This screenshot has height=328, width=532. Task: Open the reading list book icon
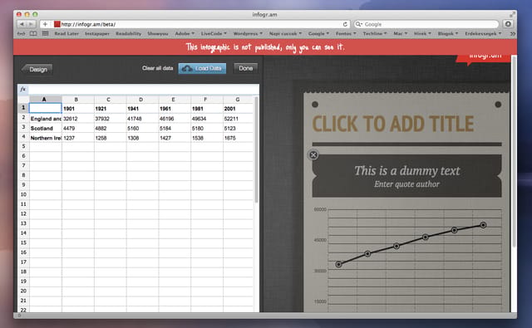[x=33, y=33]
